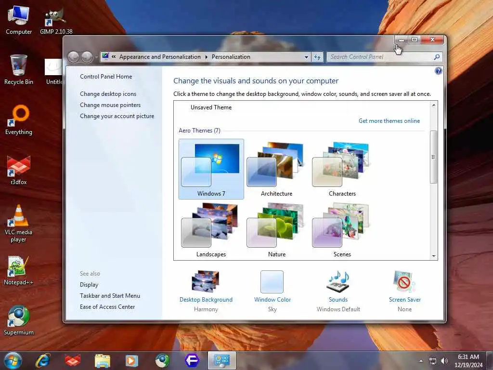Click the Control Panel taskbar button
Screen dimensions: 493x370
pyautogui.click(x=221, y=360)
